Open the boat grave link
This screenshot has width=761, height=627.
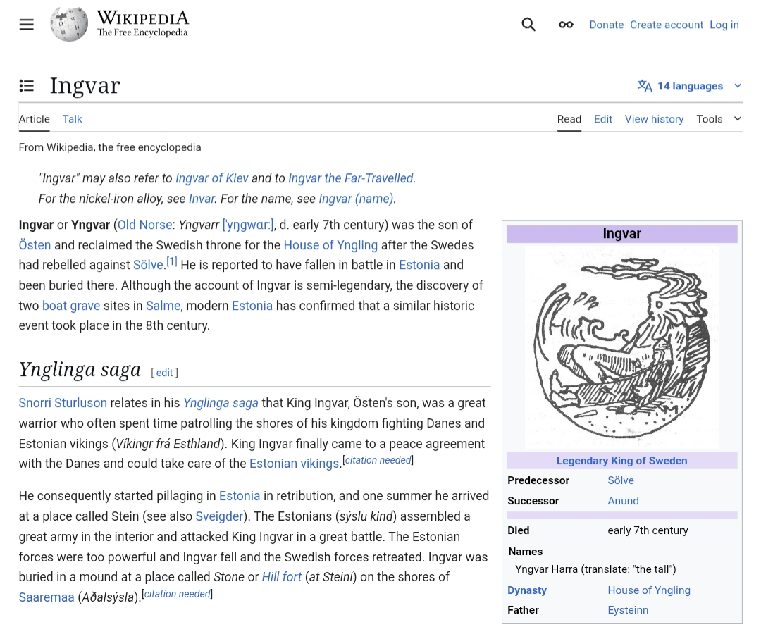(71, 306)
